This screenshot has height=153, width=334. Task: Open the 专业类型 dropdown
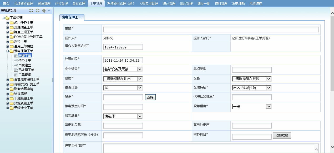[123, 69]
